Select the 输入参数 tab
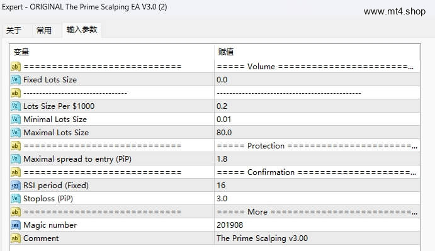This screenshot has height=251, width=435. [x=82, y=30]
